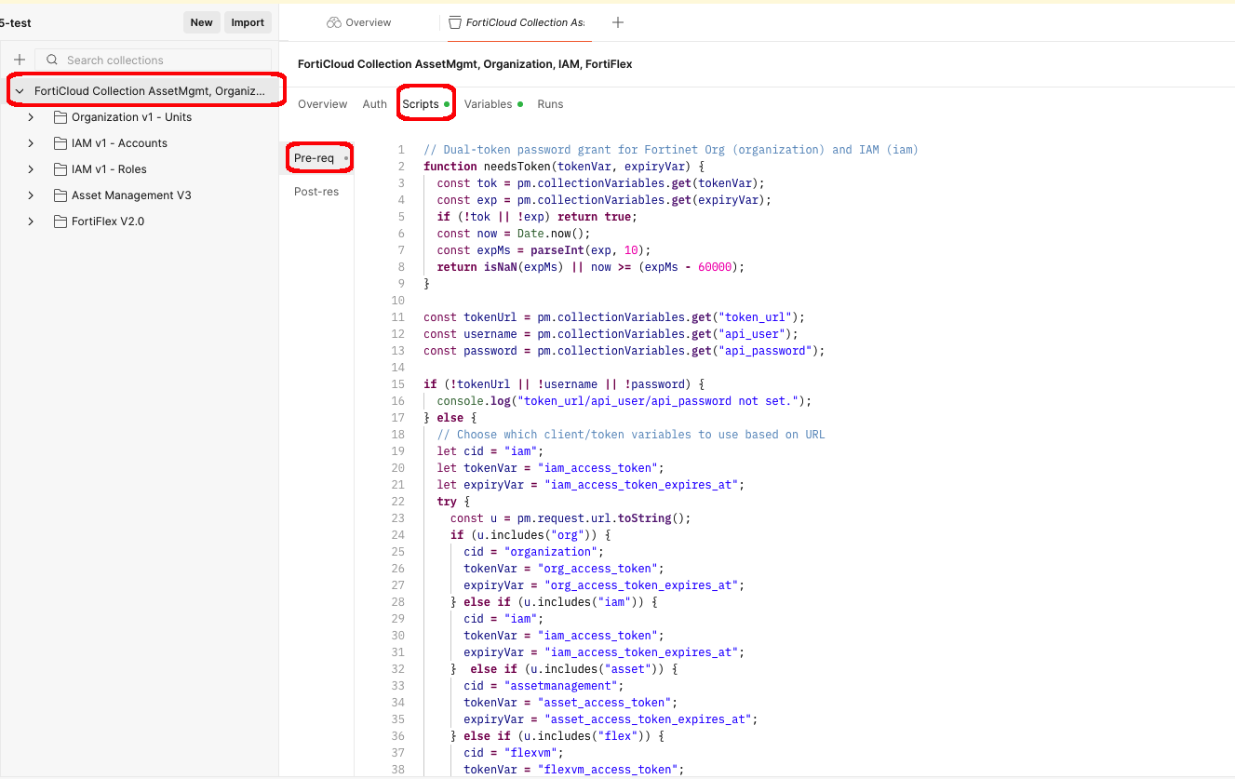Viewport: 1235px width, 779px height.
Task: Click line tokenVar = "org_access_token"
Action: (x=564, y=569)
